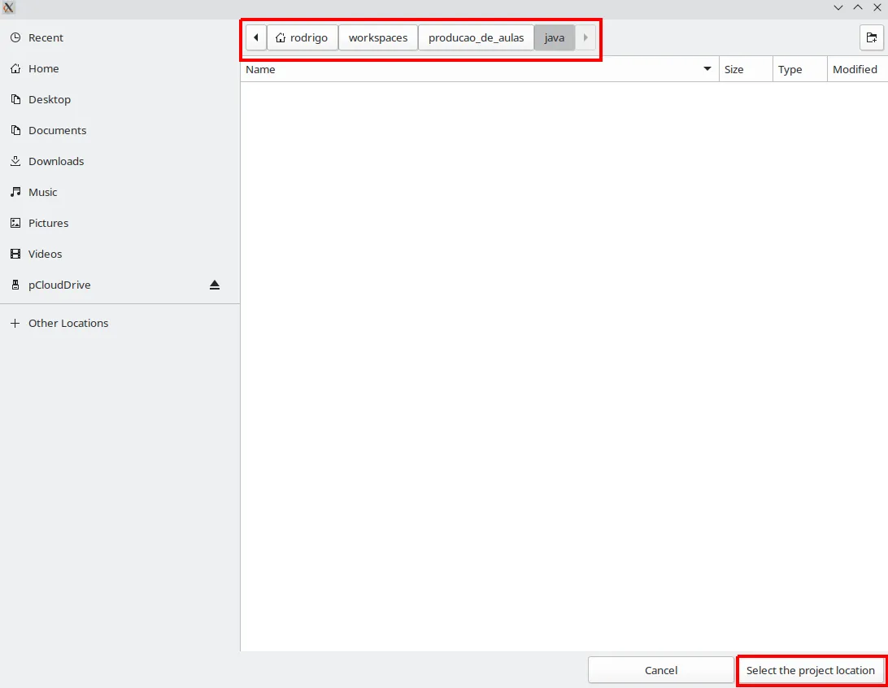Viewport: 888px width, 688px height.
Task: Select the Music folder
Action: 120,192
